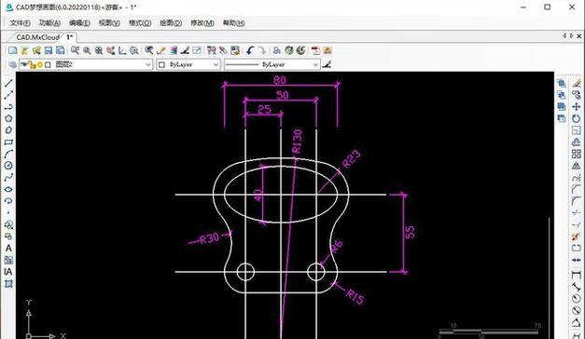This screenshot has width=585, height=339.
Task: Click the Save icon in toolbar
Action: click(49, 50)
